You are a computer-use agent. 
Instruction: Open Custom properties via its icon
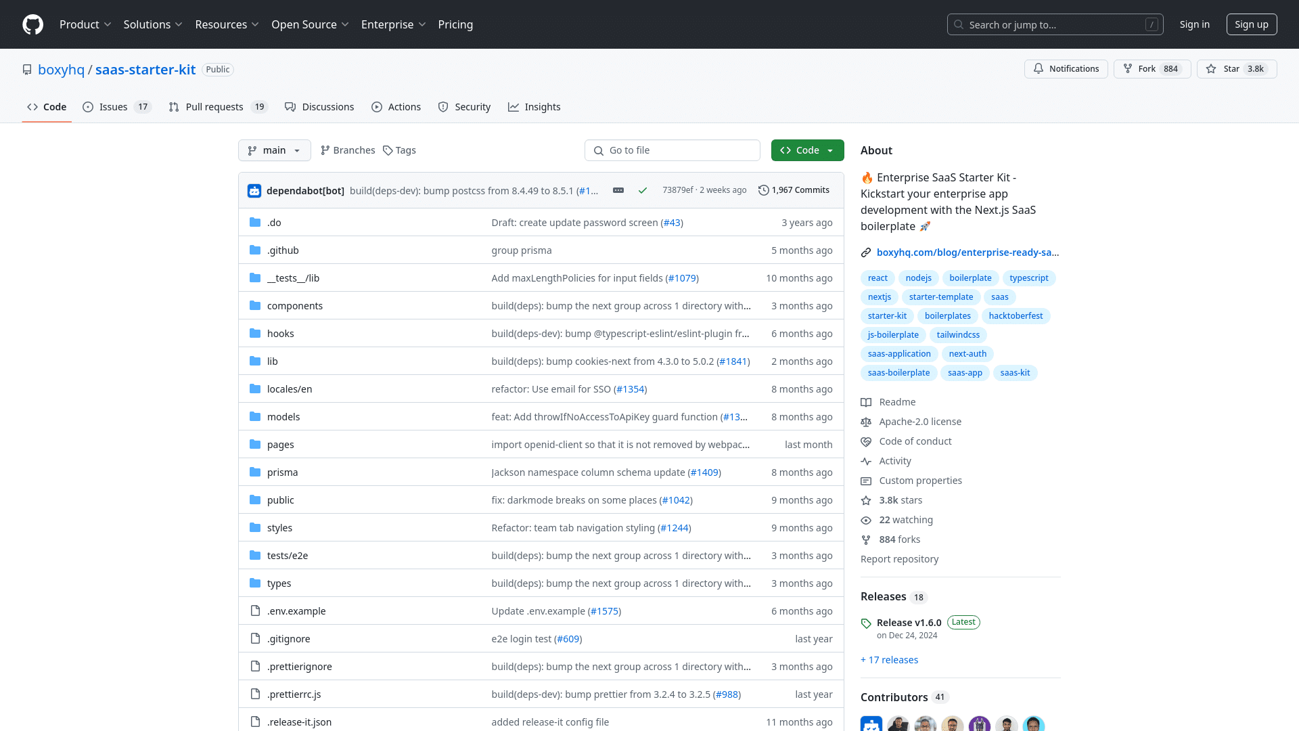(x=866, y=481)
